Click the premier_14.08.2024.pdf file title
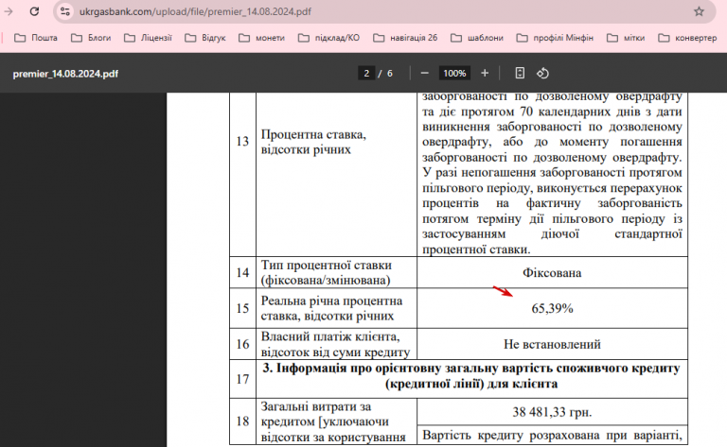This screenshot has height=447, width=727. pyautogui.click(x=65, y=74)
